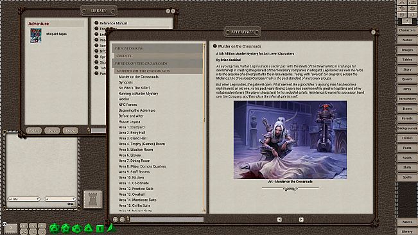The height and width of the screenshot is (235, 418).
Task: Open the Characters sidebar panel
Action: (x=407, y=30)
